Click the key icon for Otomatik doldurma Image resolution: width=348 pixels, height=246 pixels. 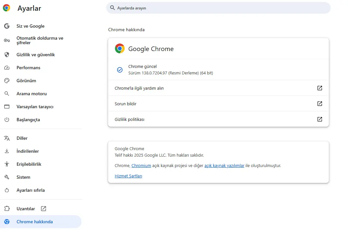pos(7,40)
